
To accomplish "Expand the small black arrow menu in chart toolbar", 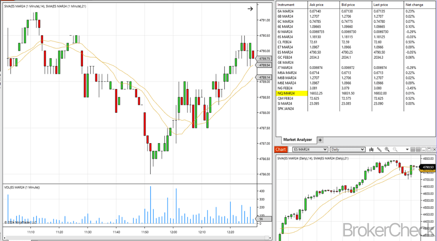I will (x=407, y=150).
